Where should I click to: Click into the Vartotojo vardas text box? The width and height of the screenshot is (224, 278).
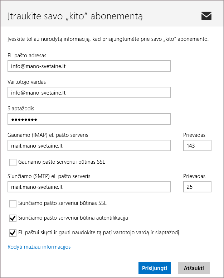[89, 93]
